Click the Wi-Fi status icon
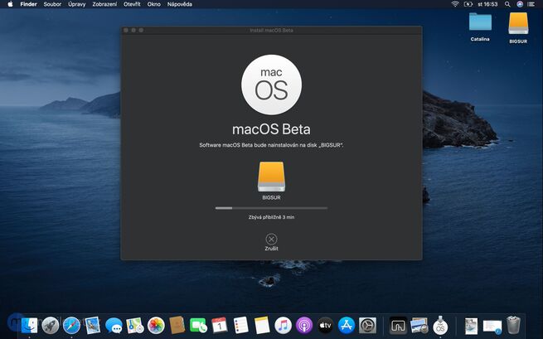Screen dimensions: 543x339 (x=455, y=4)
